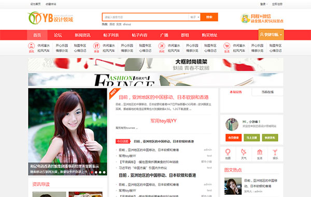Click the 资讯导读 section heading
This screenshot has height=197, width=311.
pos(41,185)
